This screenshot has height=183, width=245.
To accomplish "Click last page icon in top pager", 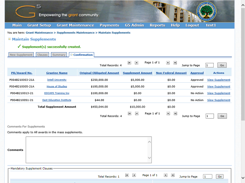I will click(175, 63).
